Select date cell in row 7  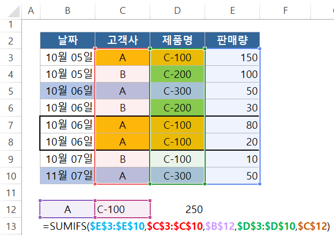(68, 125)
